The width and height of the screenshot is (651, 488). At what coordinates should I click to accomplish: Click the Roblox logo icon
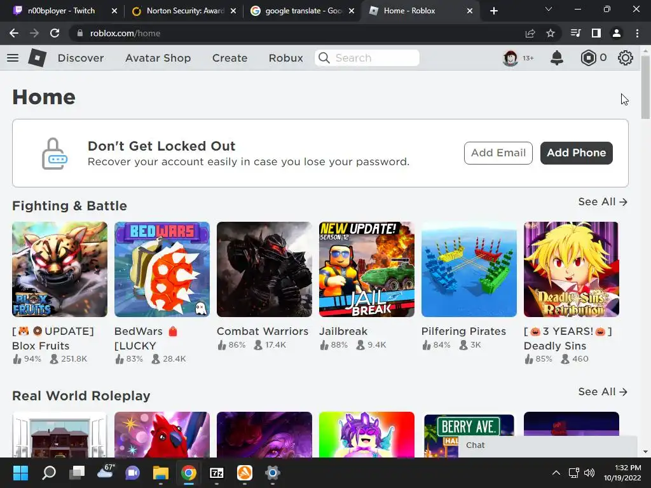point(37,58)
